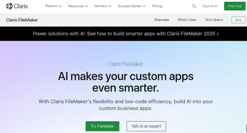247x133 pixels.
Task: Click the Success Stories chevron arrow
Action: 144,6
